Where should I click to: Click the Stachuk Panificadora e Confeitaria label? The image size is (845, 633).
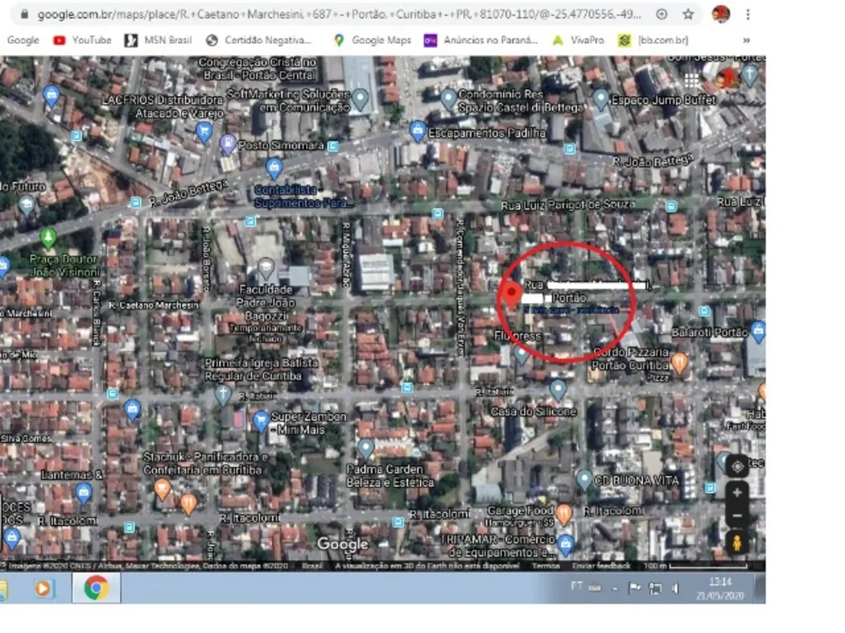click(205, 463)
